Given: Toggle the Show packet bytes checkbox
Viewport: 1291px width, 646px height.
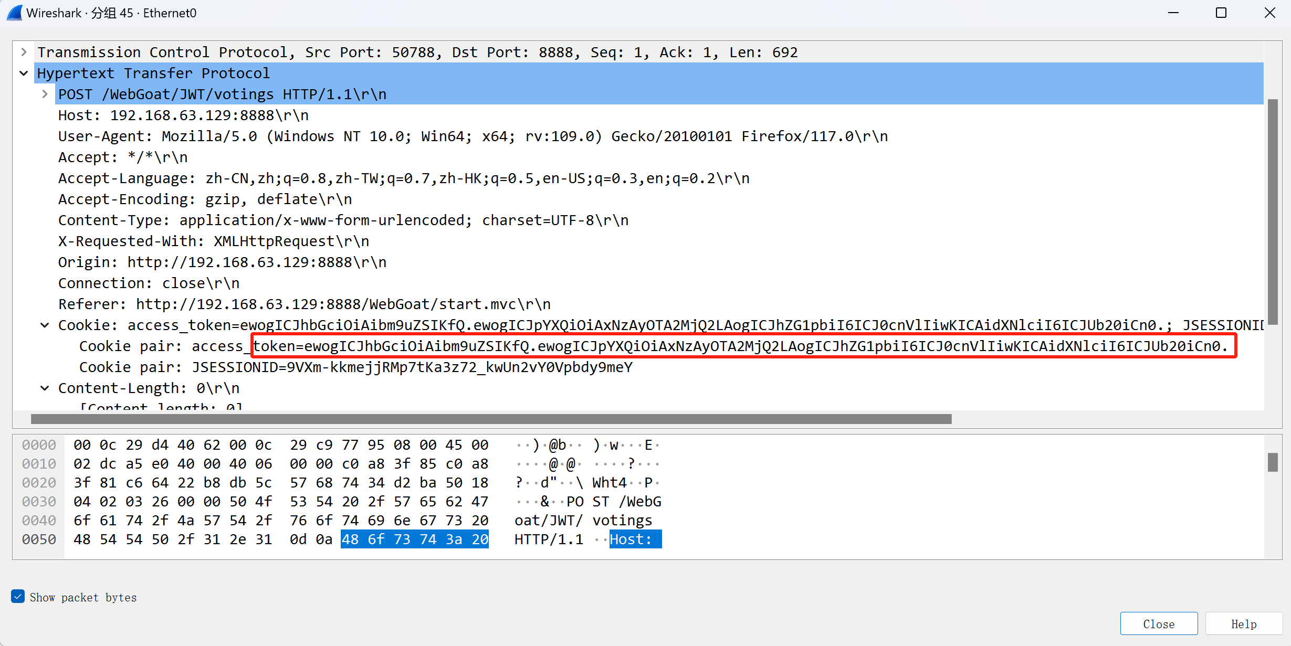Looking at the screenshot, I should click(18, 597).
